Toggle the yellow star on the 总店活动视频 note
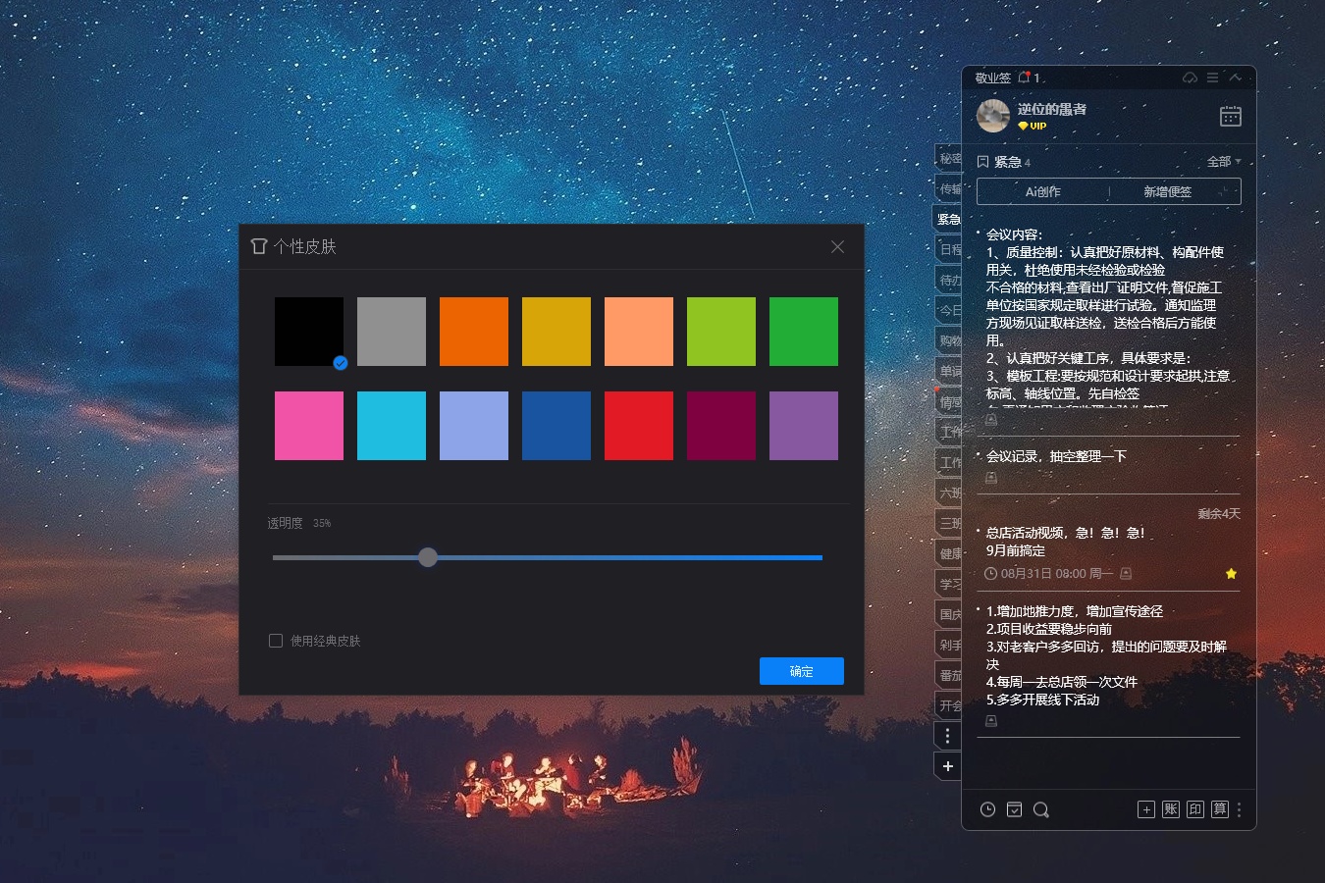Screen dimensions: 1325x883 [1231, 573]
